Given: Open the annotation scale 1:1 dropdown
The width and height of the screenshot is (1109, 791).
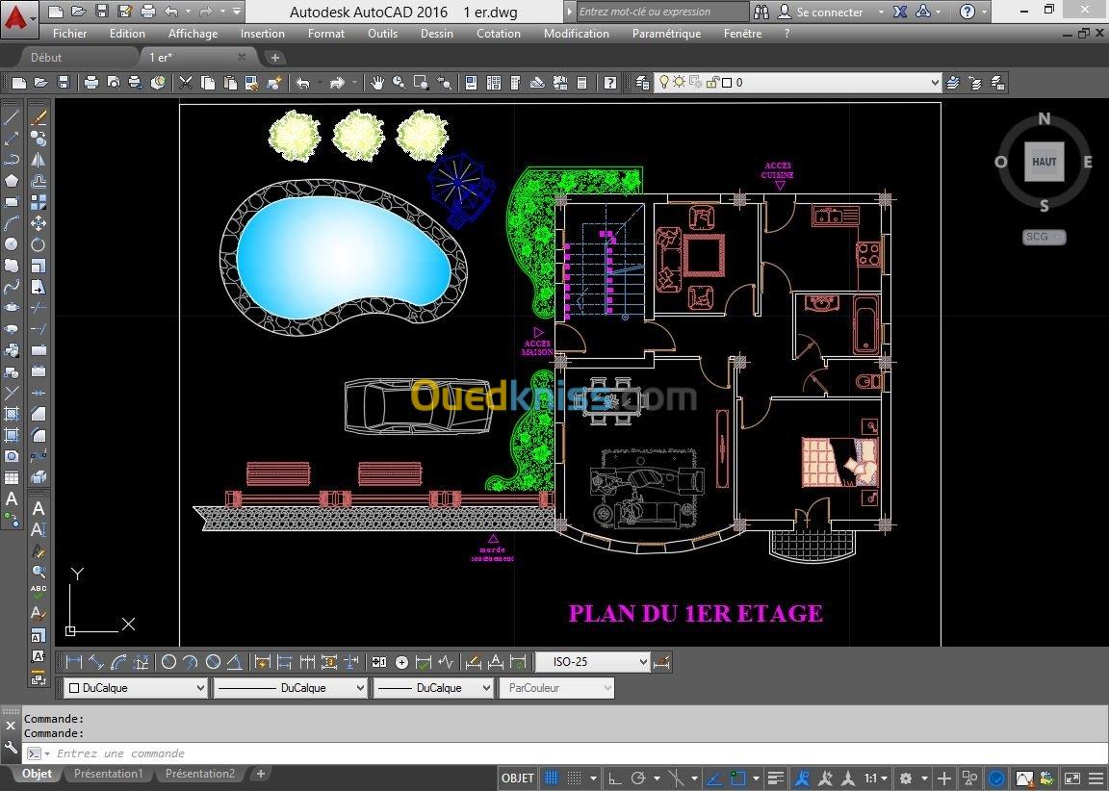Looking at the screenshot, I should 876,778.
